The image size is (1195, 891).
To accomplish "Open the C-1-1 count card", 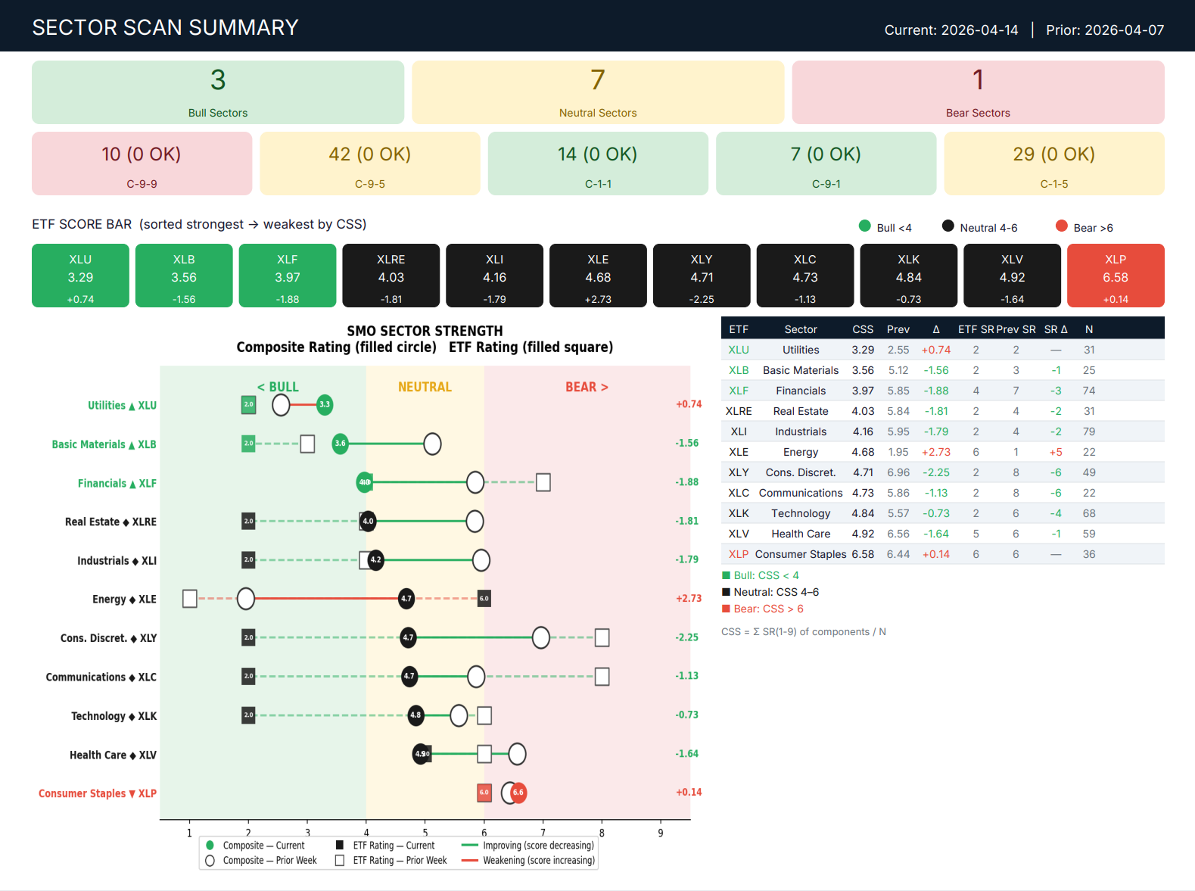I will point(598,164).
